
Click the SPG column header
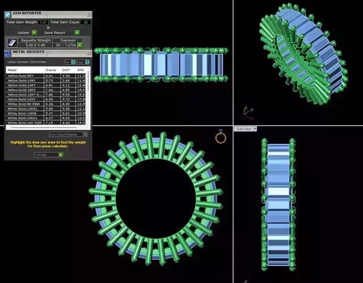(81, 70)
